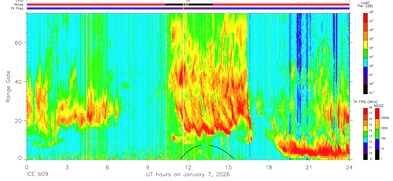Click the black bottom segment of Lag0 power colorbar
Viewport: 393px width, 181px height.
pyautogui.click(x=365, y=89)
